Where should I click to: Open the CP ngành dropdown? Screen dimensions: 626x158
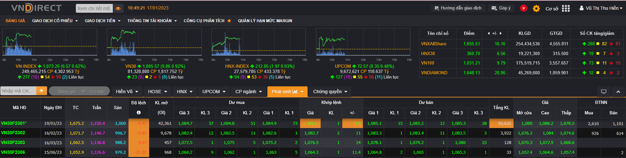tap(248, 92)
